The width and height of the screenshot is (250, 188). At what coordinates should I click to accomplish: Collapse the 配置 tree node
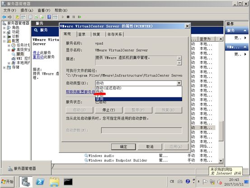[4, 41]
